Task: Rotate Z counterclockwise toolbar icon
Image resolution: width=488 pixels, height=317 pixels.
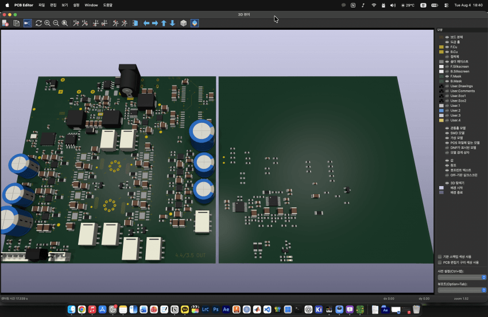Action: [124, 23]
